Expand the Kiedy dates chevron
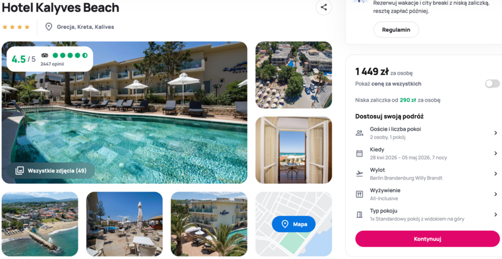Viewport: 502px width, 259px height. pyautogui.click(x=495, y=153)
